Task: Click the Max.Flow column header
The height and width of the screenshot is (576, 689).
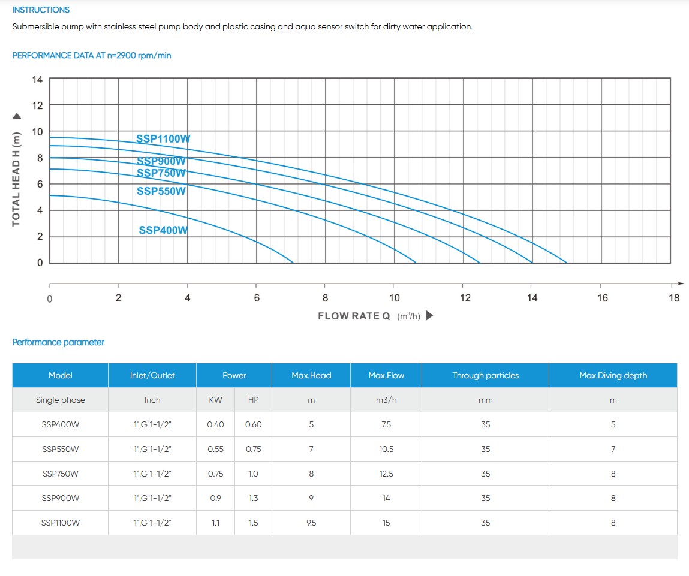Action: [386, 375]
